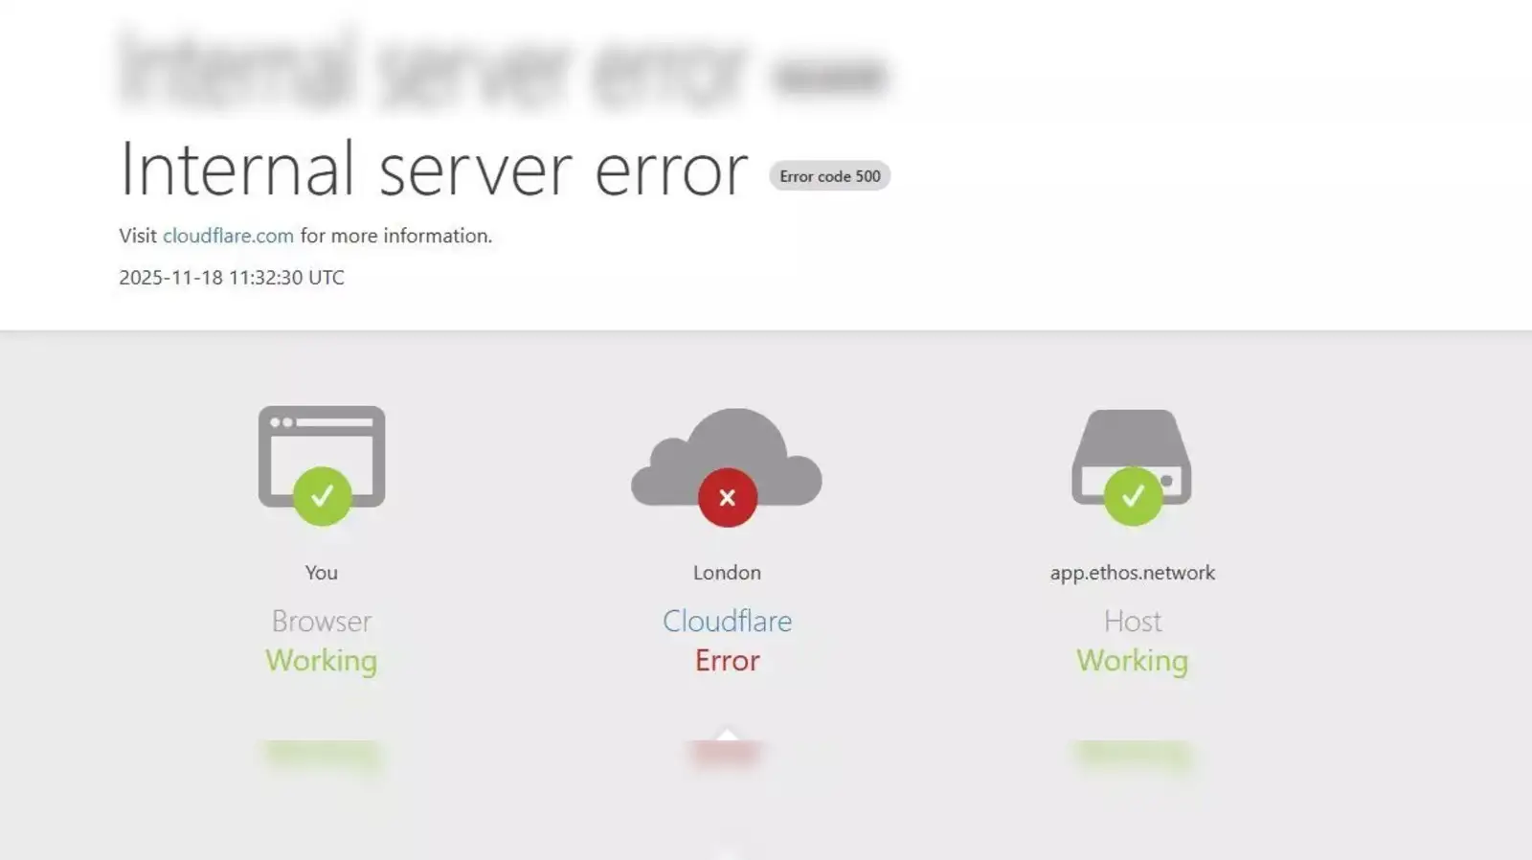
Task: Click the Error code 500 badge
Action: click(x=829, y=176)
